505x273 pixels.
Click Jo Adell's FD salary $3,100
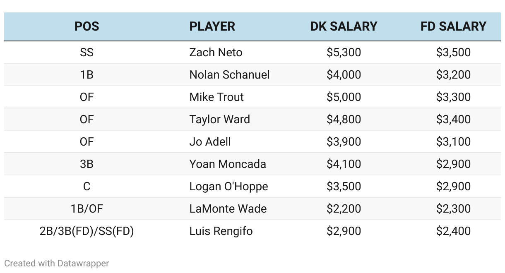click(x=453, y=142)
